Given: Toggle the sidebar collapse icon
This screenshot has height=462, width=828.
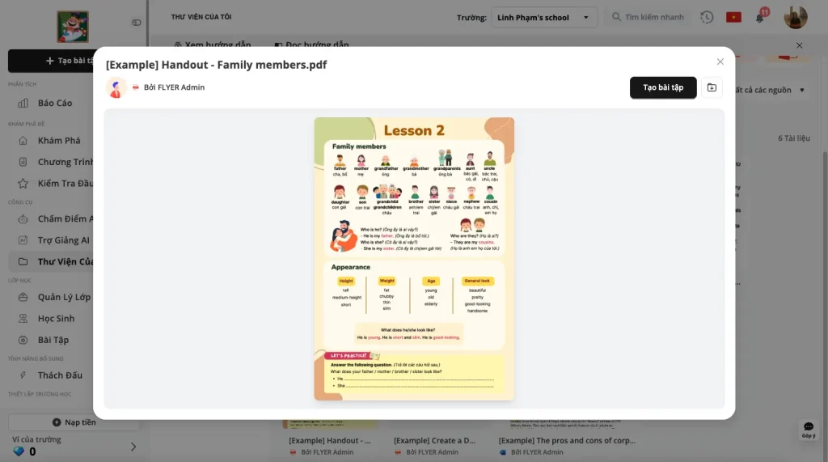Looking at the screenshot, I should pyautogui.click(x=137, y=22).
